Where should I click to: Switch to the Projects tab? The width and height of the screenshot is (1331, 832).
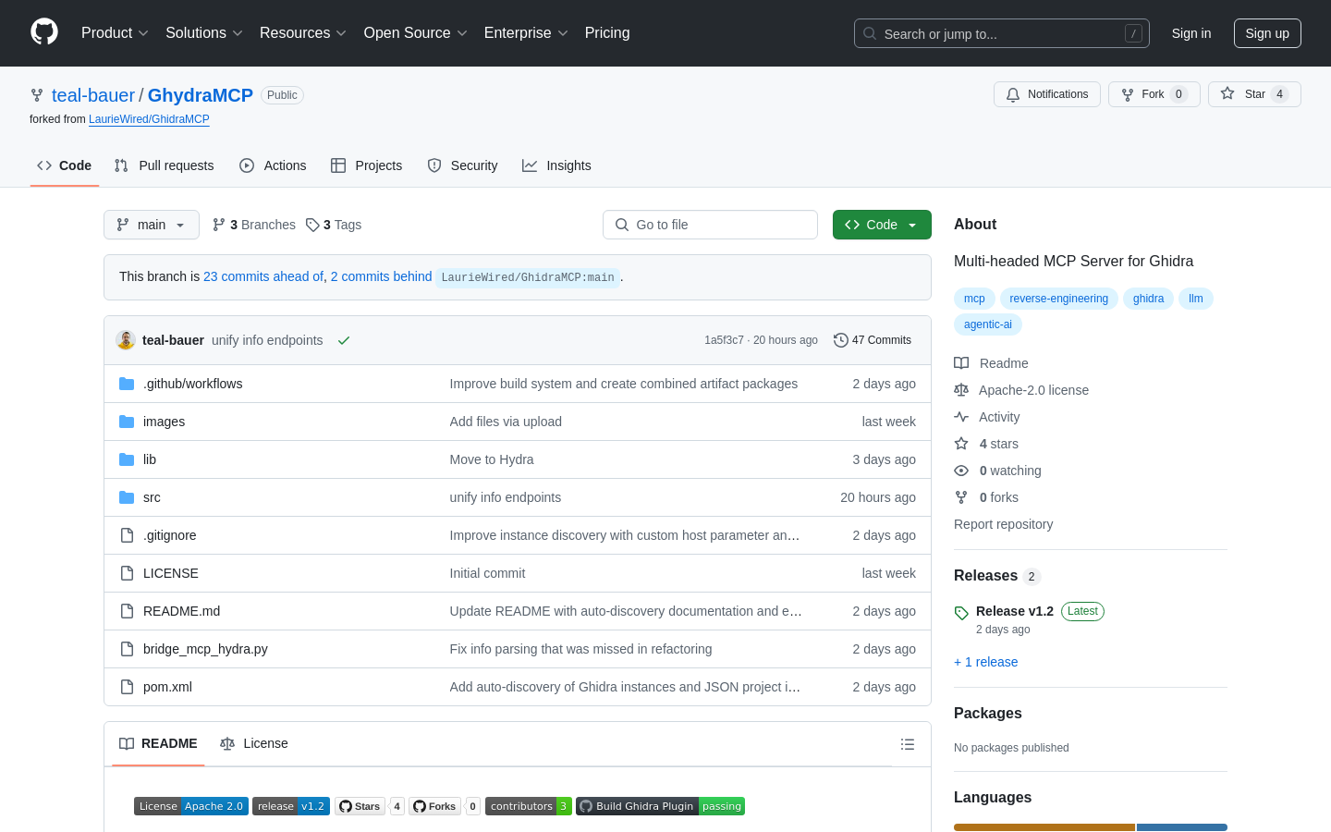point(367,165)
